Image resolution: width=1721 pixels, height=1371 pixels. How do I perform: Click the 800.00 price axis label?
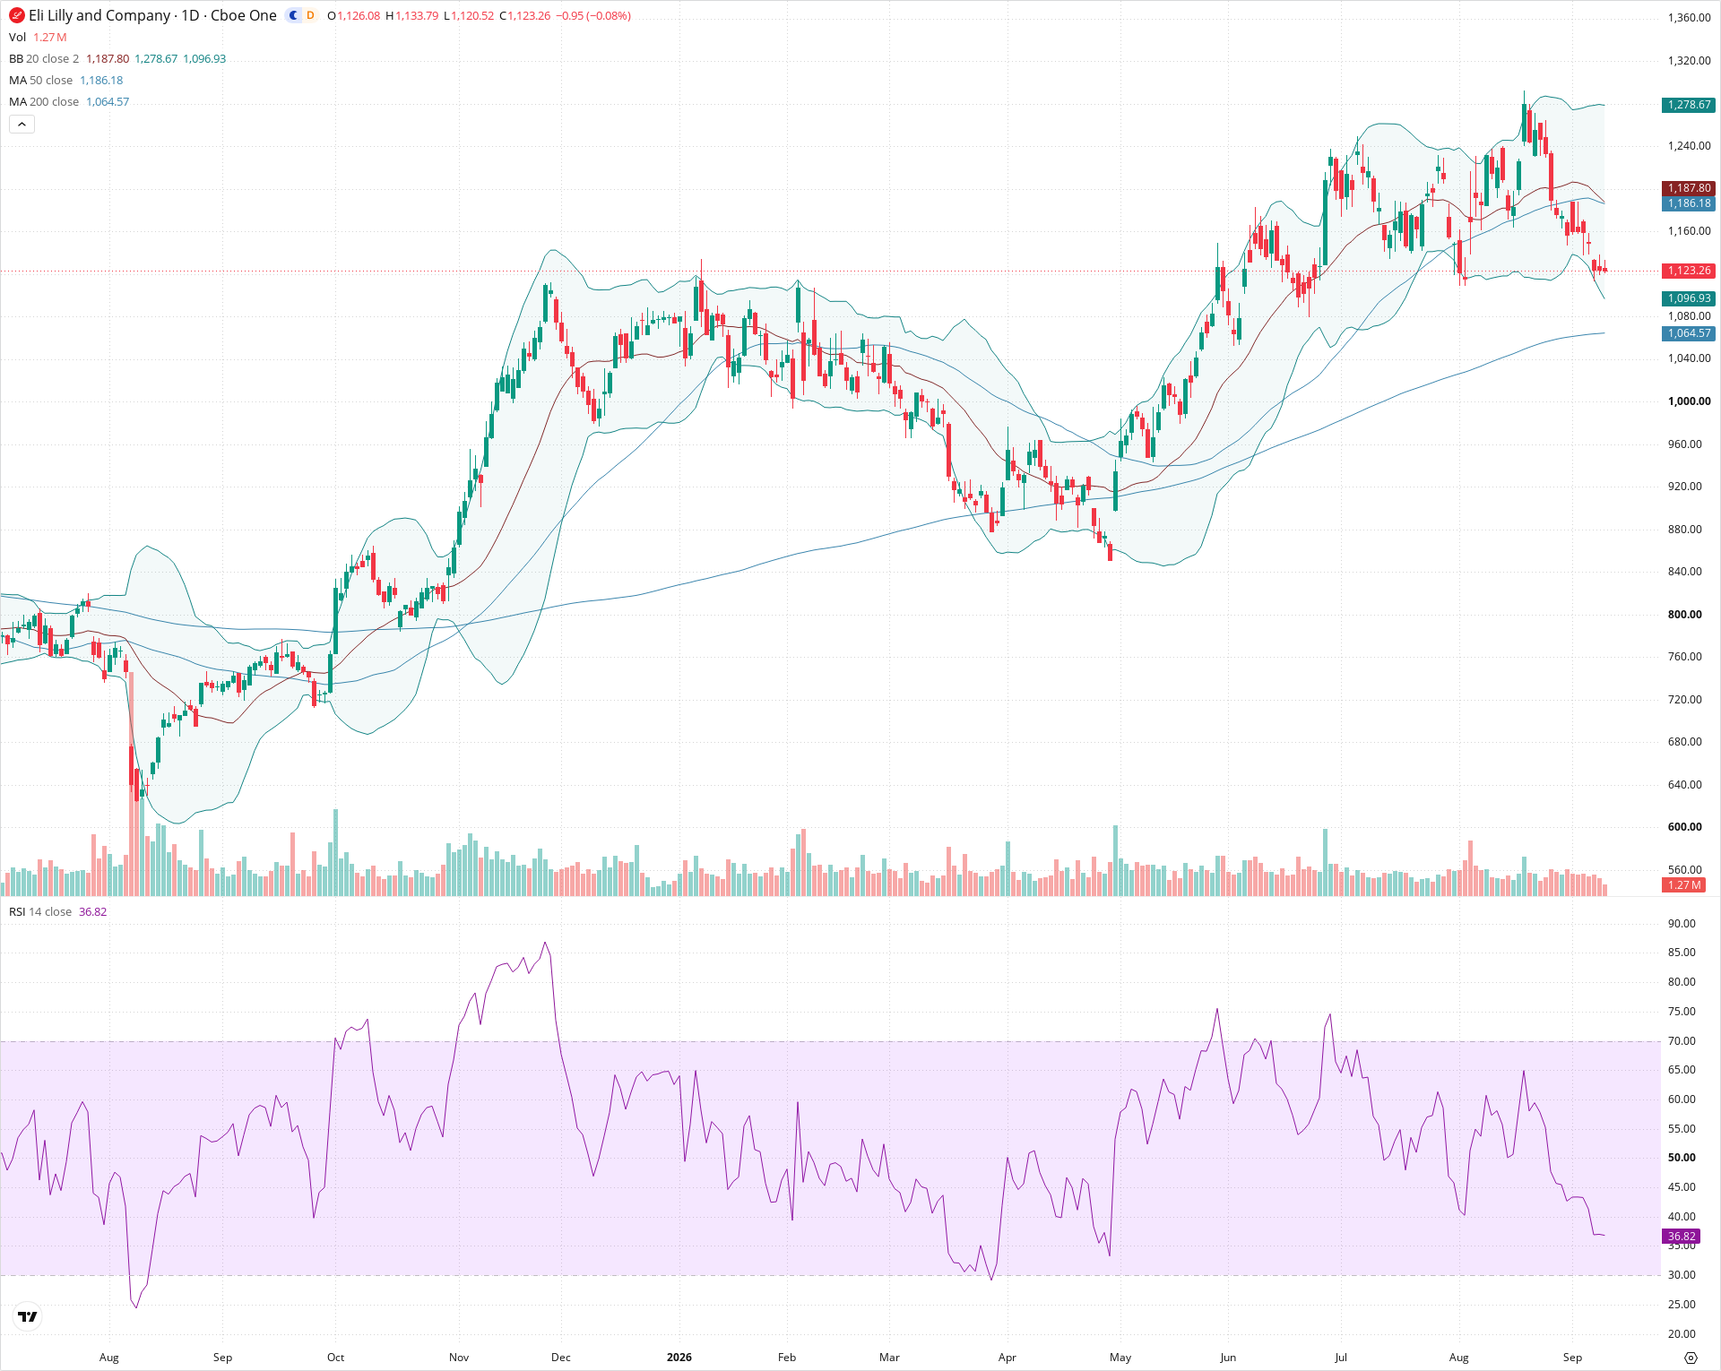1684,615
